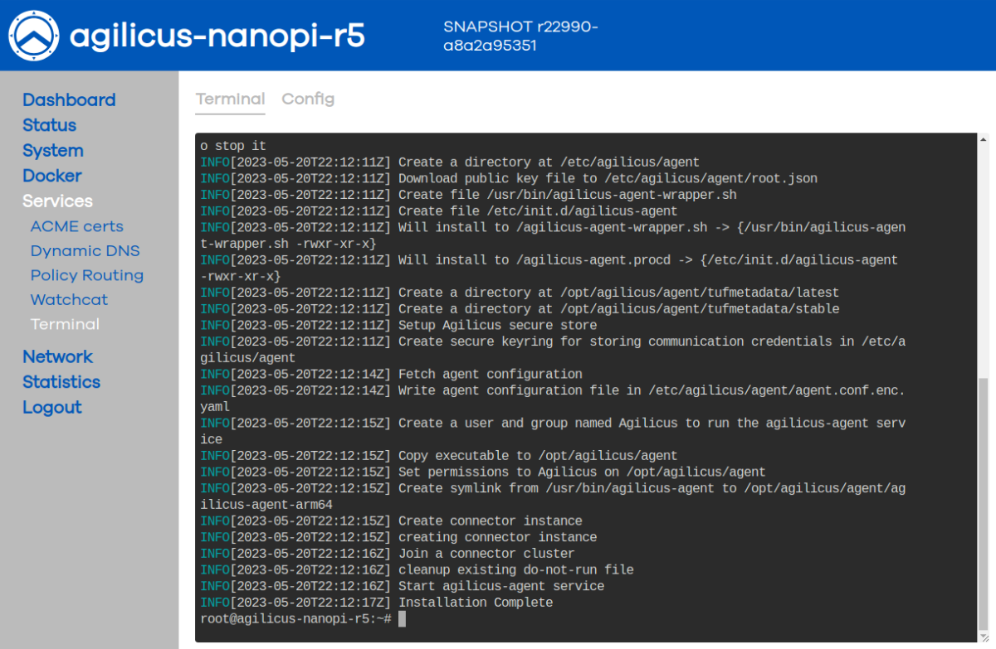This screenshot has width=996, height=649.
Task: Click the root shell prompt cursor
Action: (404, 618)
